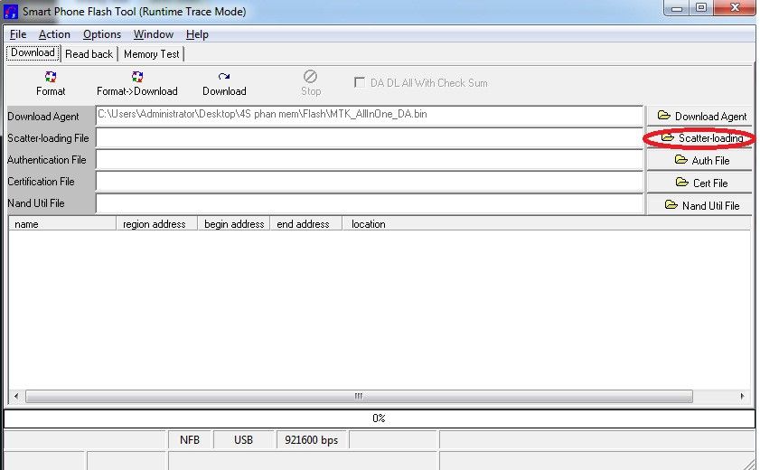760x470 pixels.
Task: Sort by the name column header
Action: click(x=62, y=224)
